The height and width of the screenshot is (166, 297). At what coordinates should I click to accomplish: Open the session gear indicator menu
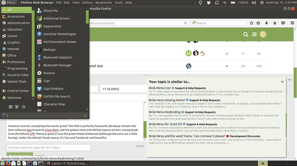coord(262,3)
